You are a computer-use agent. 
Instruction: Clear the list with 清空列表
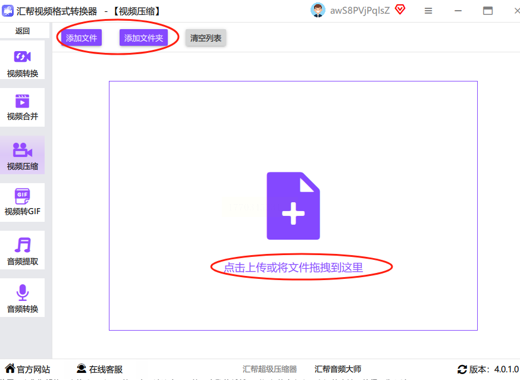206,38
